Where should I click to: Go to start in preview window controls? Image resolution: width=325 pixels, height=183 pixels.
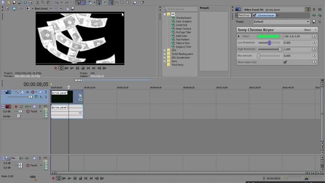88,68
